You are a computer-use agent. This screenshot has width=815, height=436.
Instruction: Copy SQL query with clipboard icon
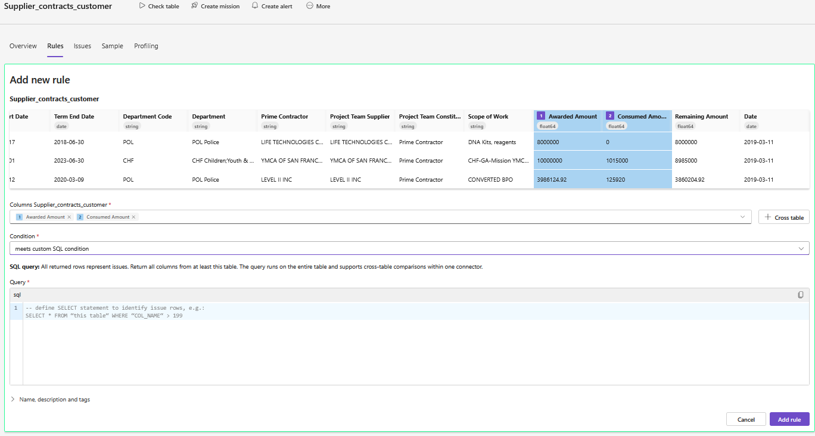click(x=801, y=295)
